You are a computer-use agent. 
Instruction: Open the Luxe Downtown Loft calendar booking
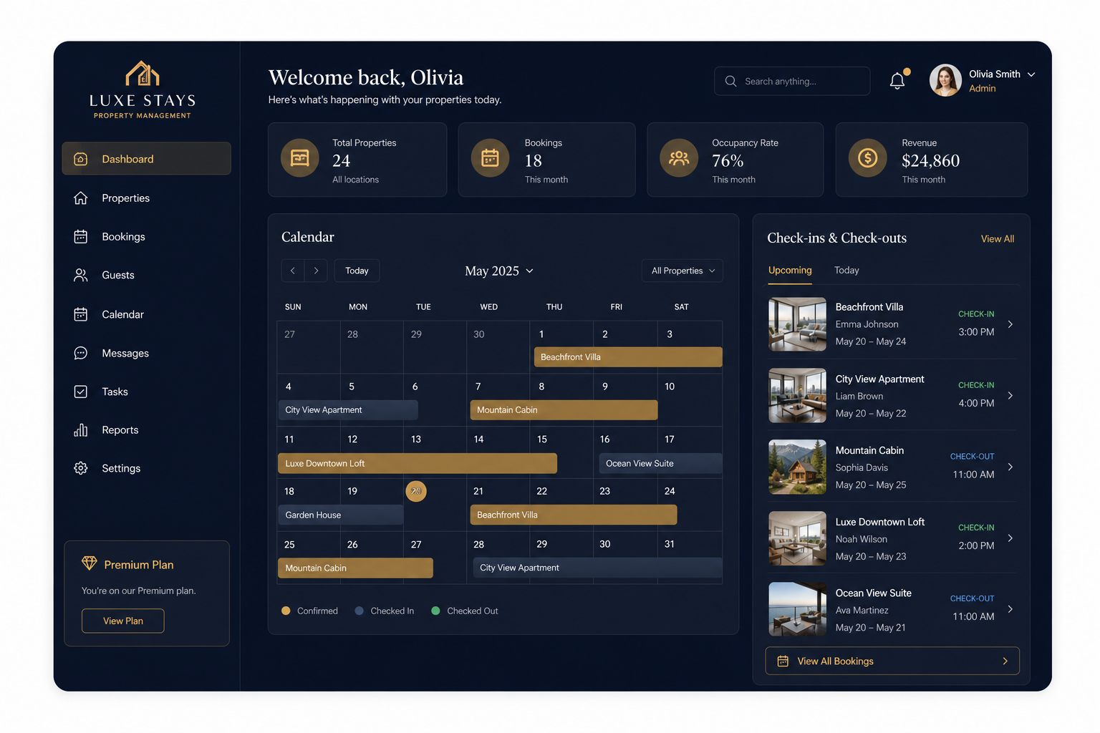pyautogui.click(x=418, y=463)
